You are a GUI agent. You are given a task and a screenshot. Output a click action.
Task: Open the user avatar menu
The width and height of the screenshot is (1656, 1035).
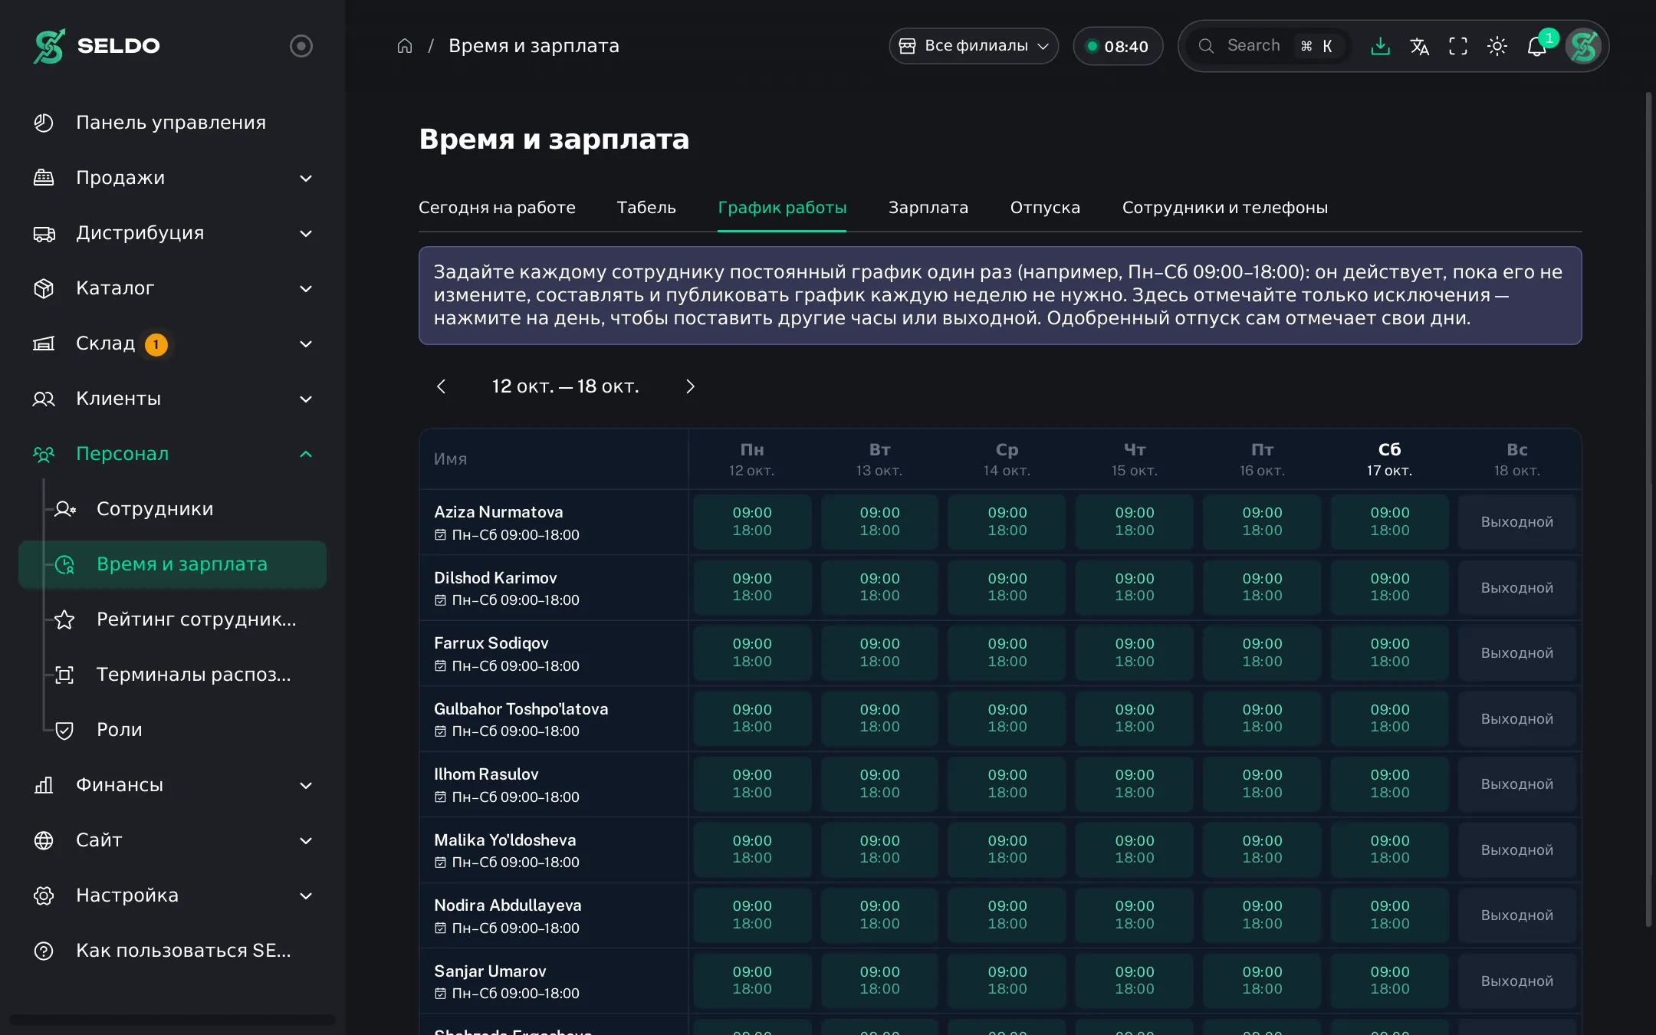click(1583, 46)
